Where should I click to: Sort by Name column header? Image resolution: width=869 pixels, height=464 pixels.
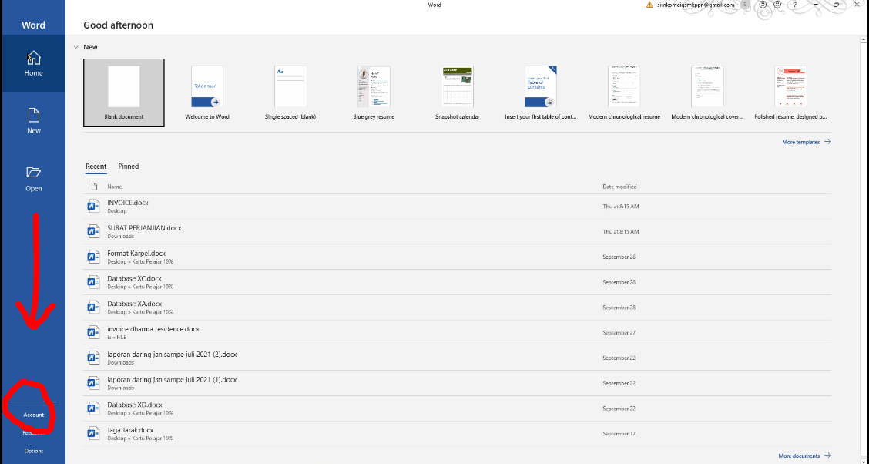[115, 187]
